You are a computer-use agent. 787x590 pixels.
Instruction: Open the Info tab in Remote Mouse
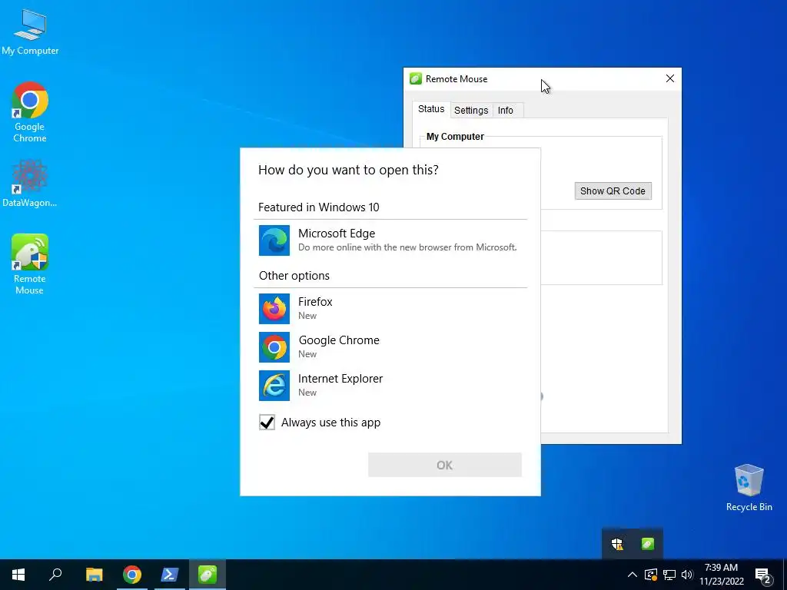point(506,111)
